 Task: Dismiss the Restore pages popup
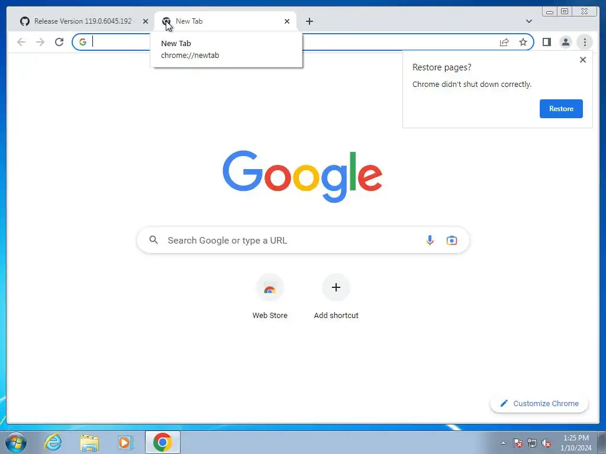[583, 60]
